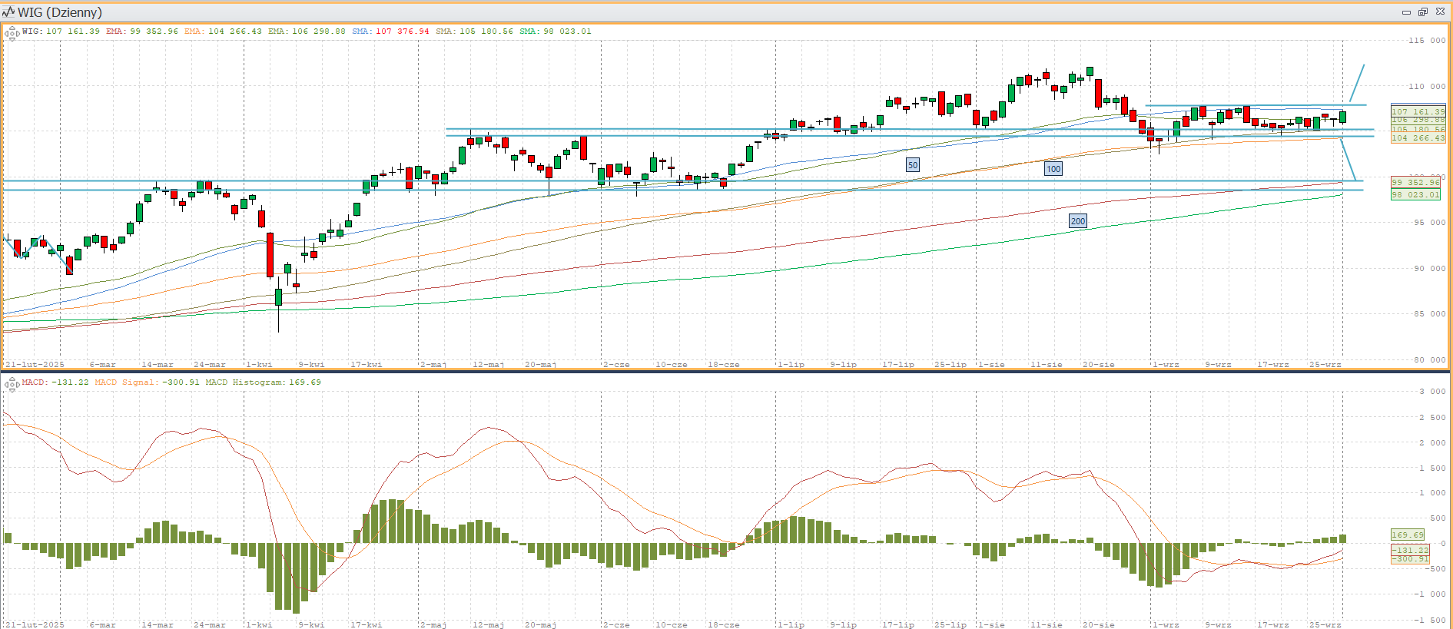Click the divider between price and MACD panels
1453x629 pixels.
coord(726,371)
